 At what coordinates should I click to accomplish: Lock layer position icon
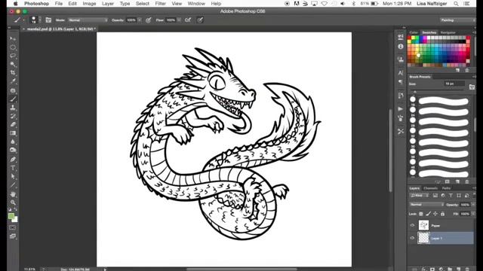[435, 214]
